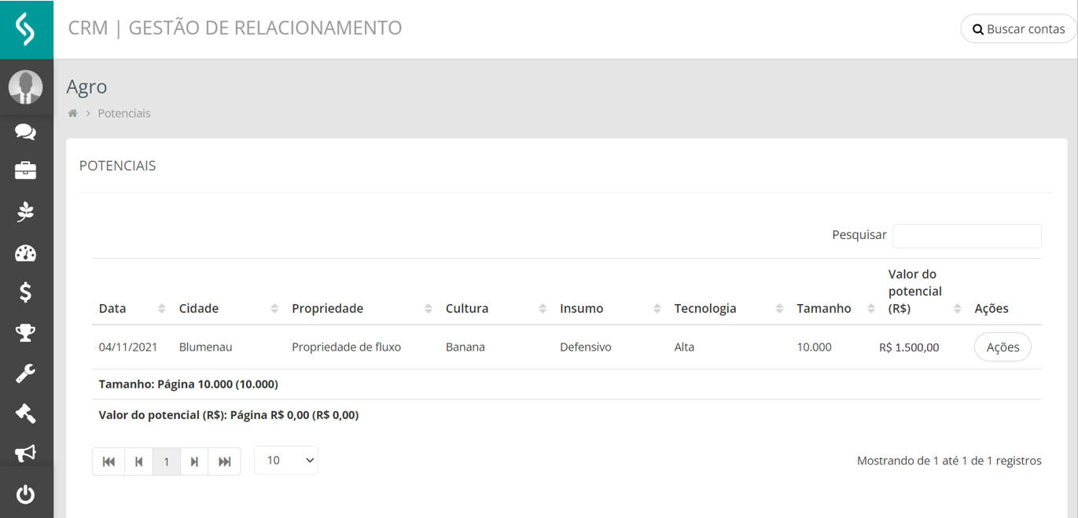The height and width of the screenshot is (518, 1078).
Task: Click the Valor do potencial total row
Action: tap(567, 415)
